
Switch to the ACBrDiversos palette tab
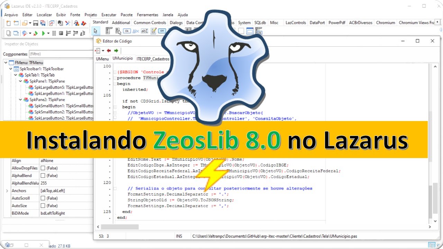(361, 22)
